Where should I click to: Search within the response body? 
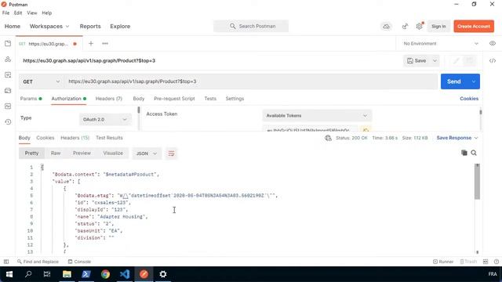(x=474, y=153)
